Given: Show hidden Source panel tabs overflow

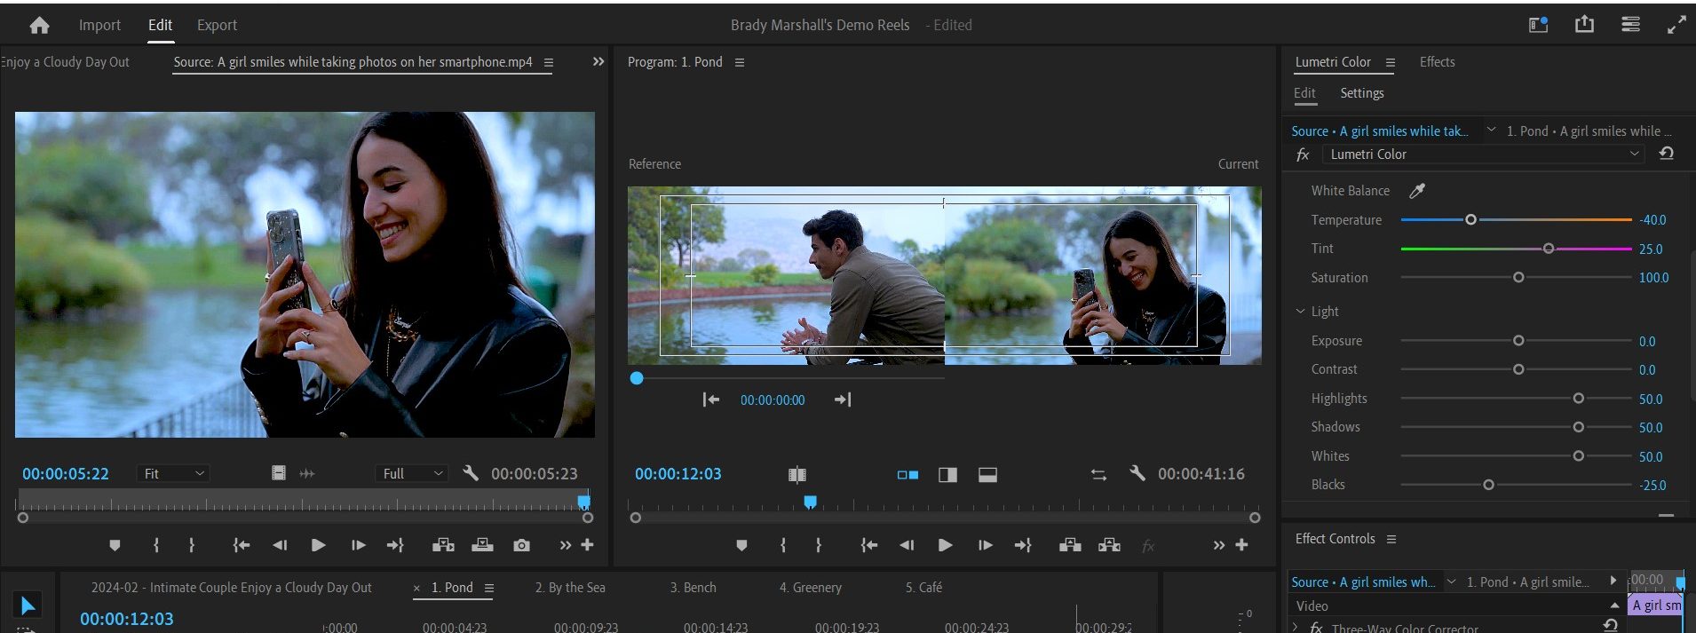Looking at the screenshot, I should [x=598, y=61].
